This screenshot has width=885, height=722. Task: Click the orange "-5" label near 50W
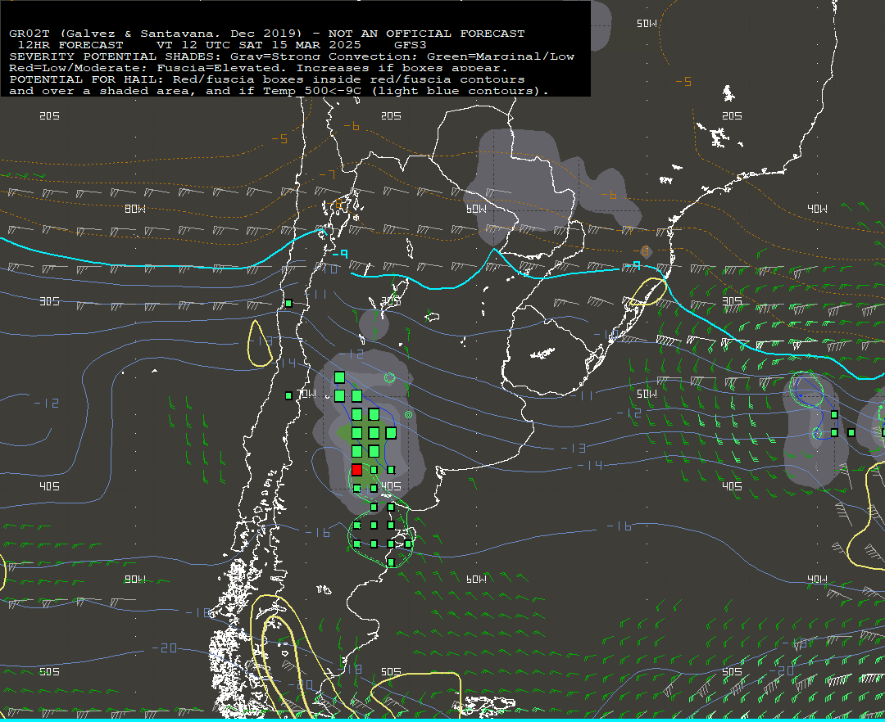point(683,82)
